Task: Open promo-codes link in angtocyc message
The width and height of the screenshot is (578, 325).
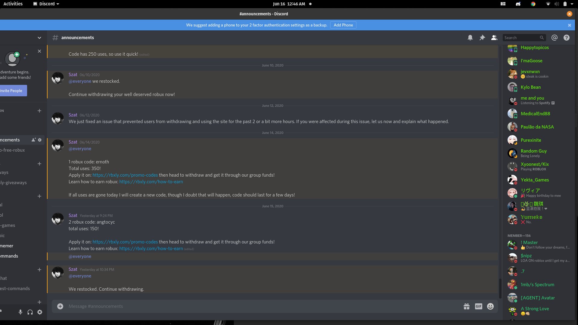Action: (125, 242)
